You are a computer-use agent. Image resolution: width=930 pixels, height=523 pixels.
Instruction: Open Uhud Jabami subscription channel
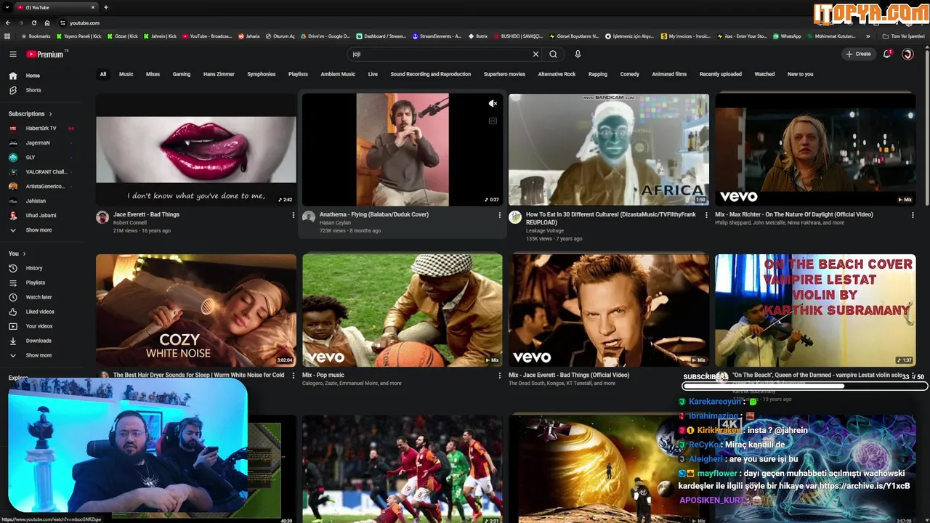[x=41, y=216]
